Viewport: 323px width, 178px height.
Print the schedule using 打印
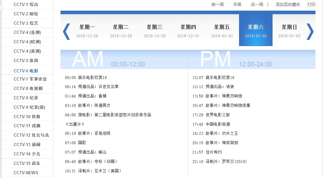(x=311, y=4)
